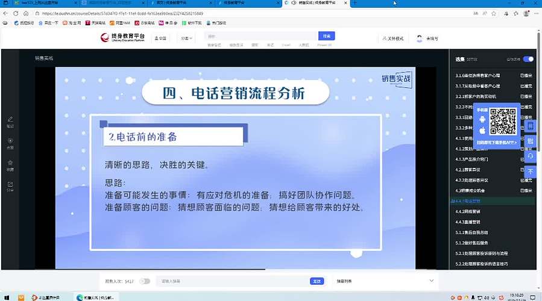Viewport: 542px width, 301px height.
Task: Expand the 分类 category dropdown
Action: coord(186,39)
